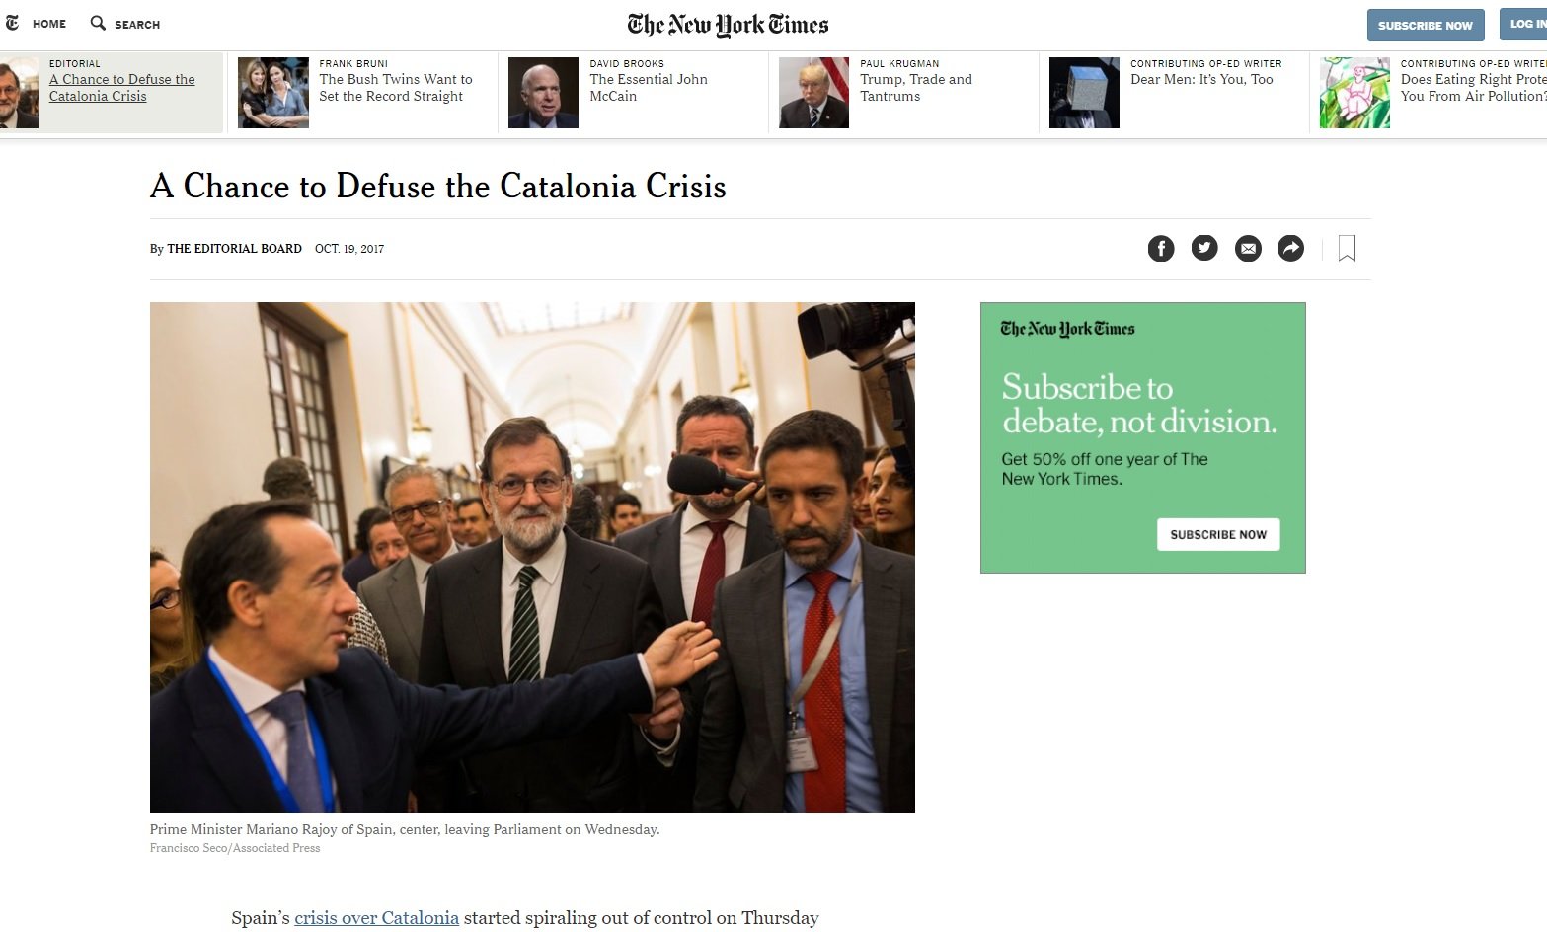Open the HOME navigation item

point(49,24)
